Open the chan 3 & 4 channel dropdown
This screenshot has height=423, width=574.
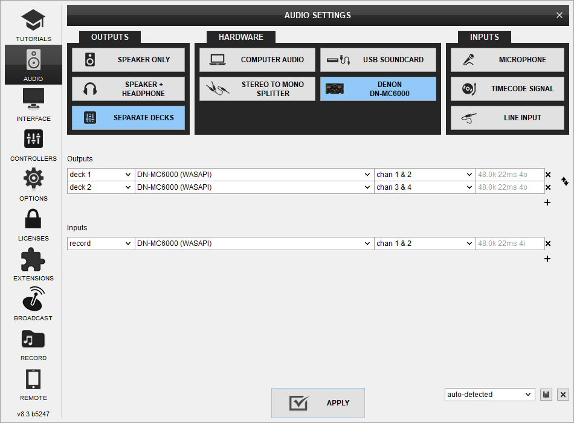click(x=425, y=187)
